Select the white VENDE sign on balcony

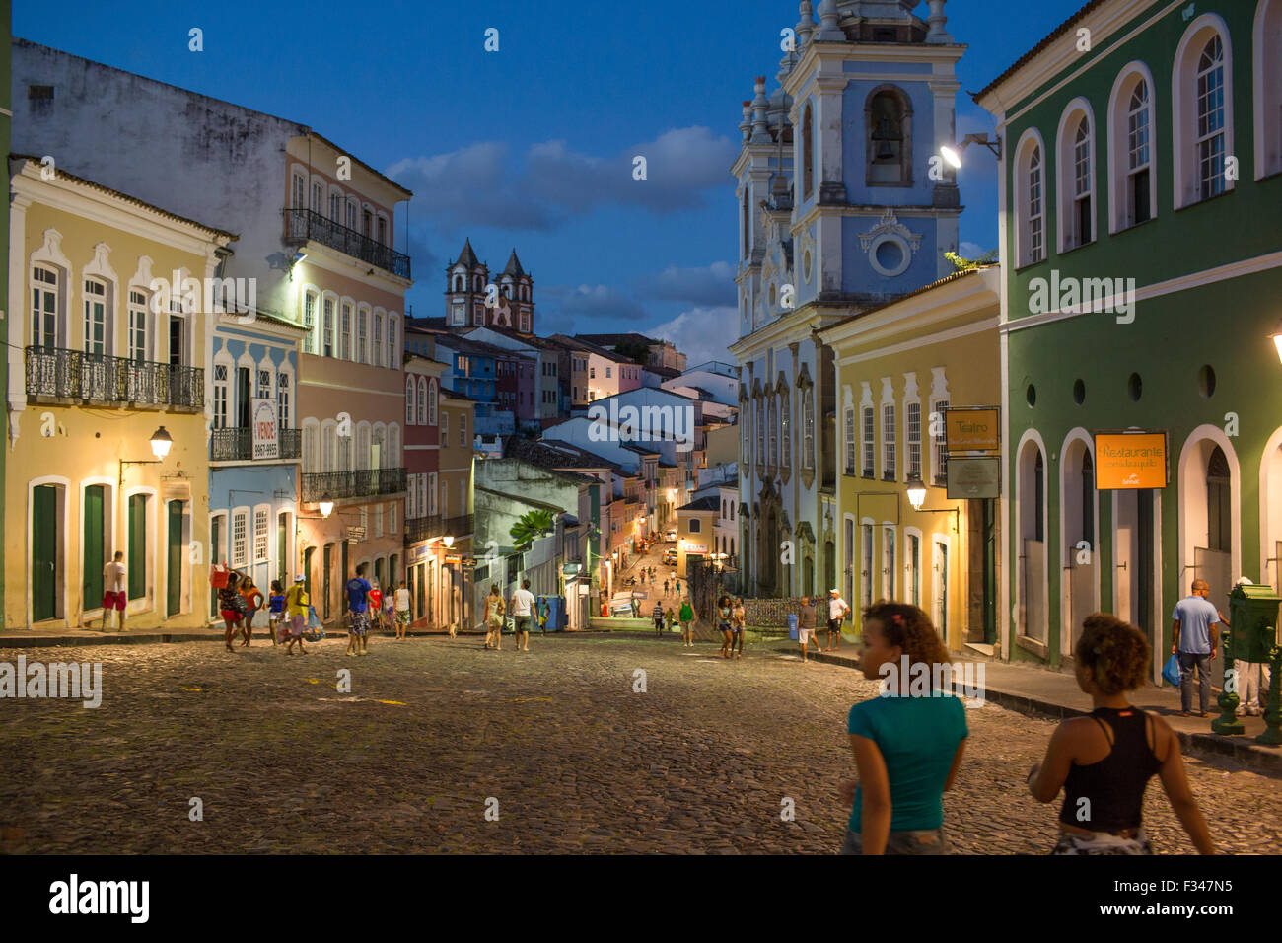(264, 429)
